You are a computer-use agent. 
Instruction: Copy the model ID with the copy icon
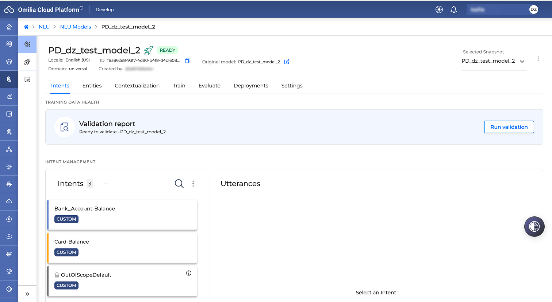click(188, 60)
